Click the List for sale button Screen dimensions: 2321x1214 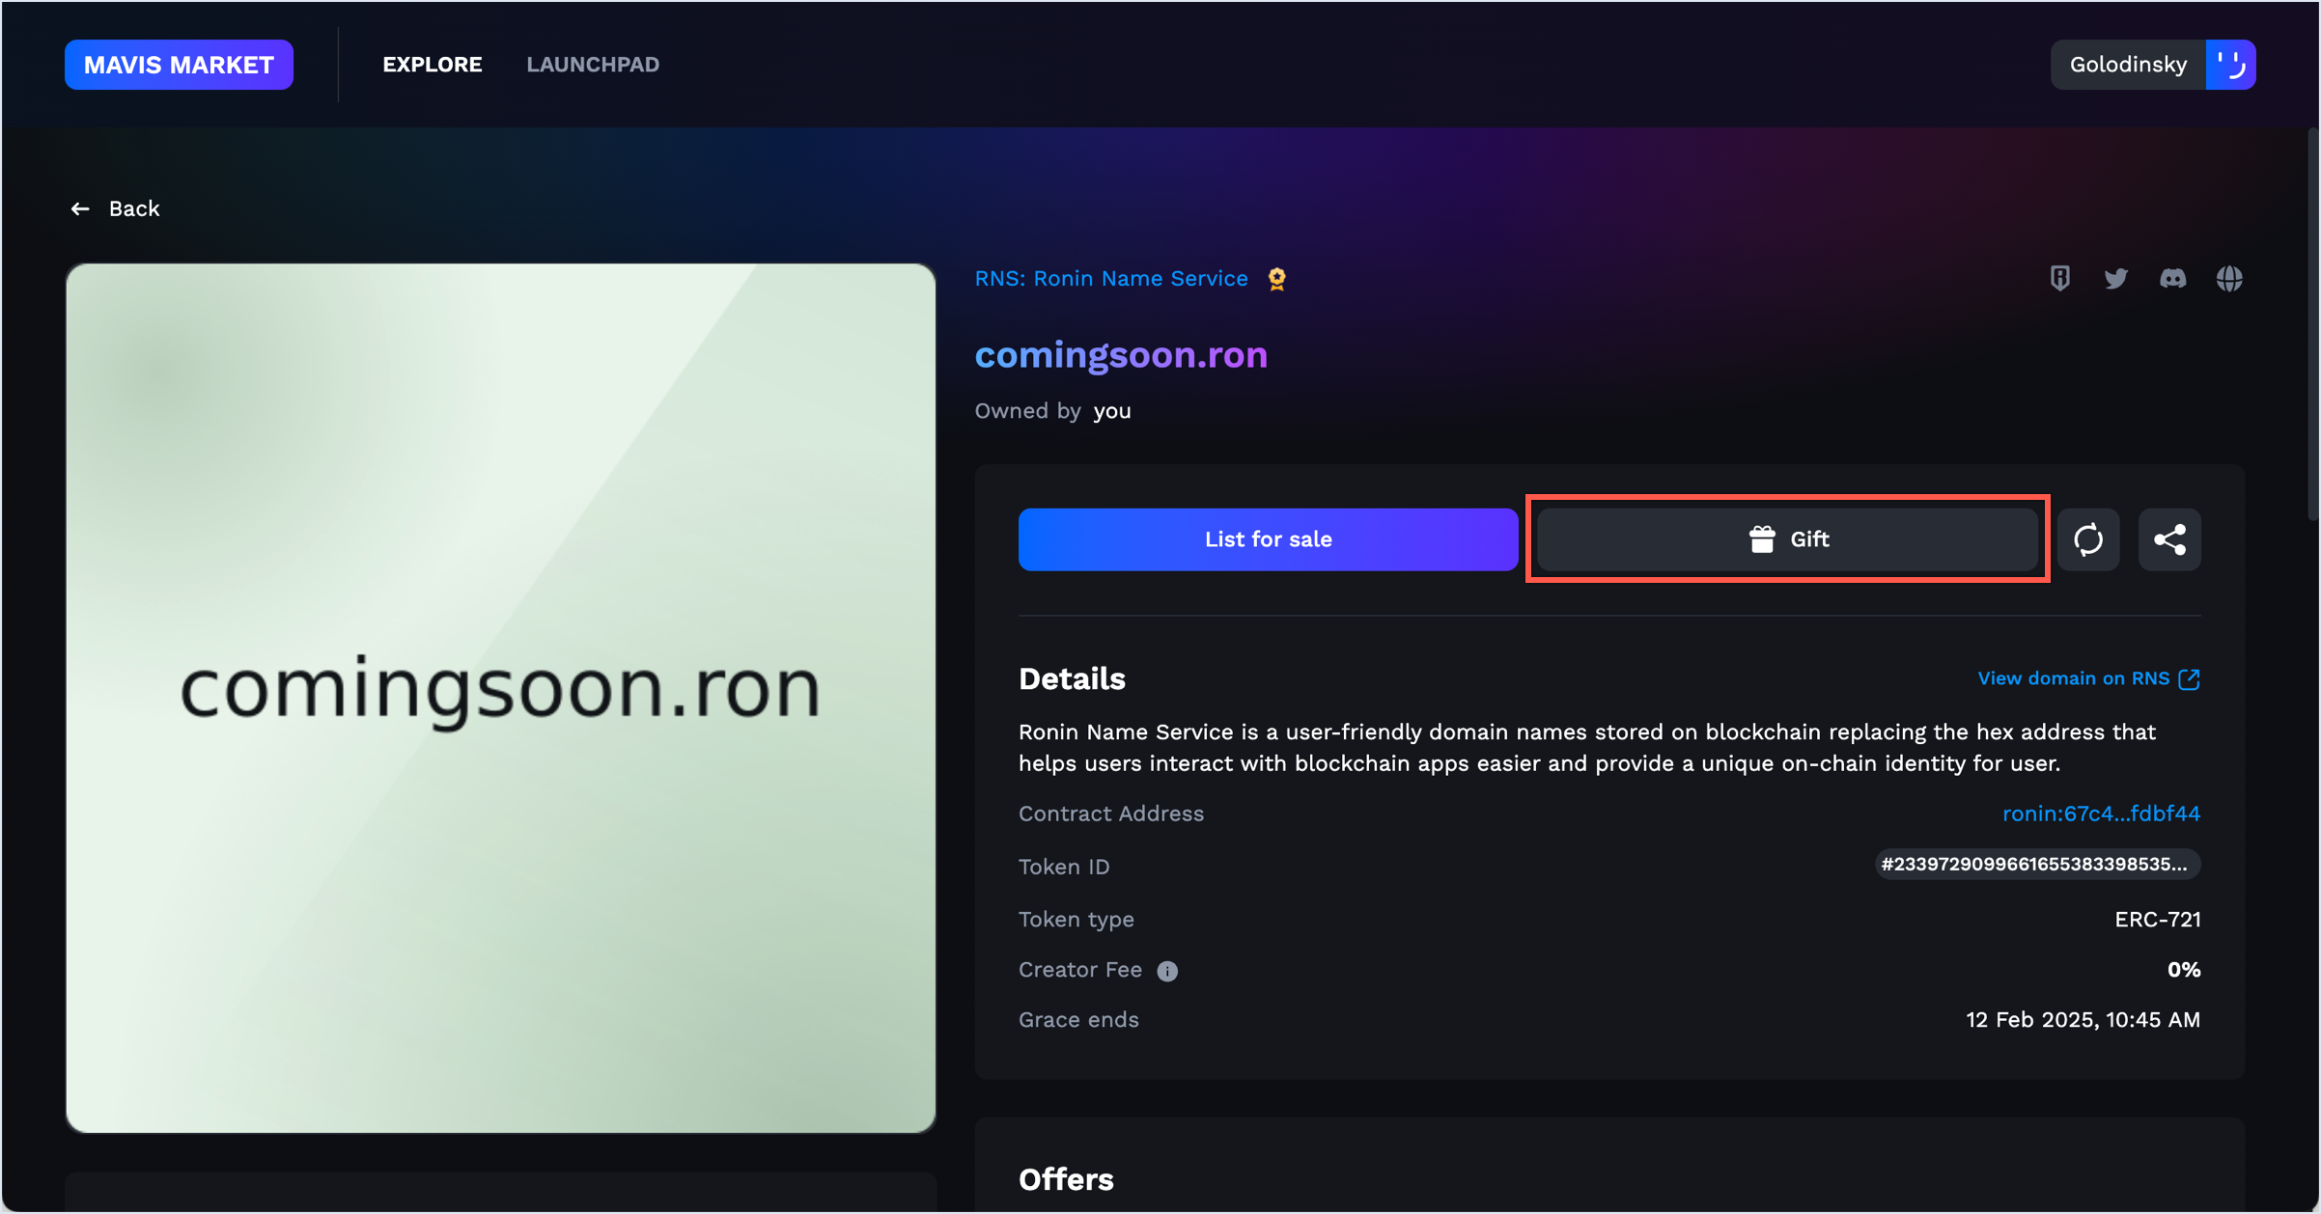coord(1268,539)
